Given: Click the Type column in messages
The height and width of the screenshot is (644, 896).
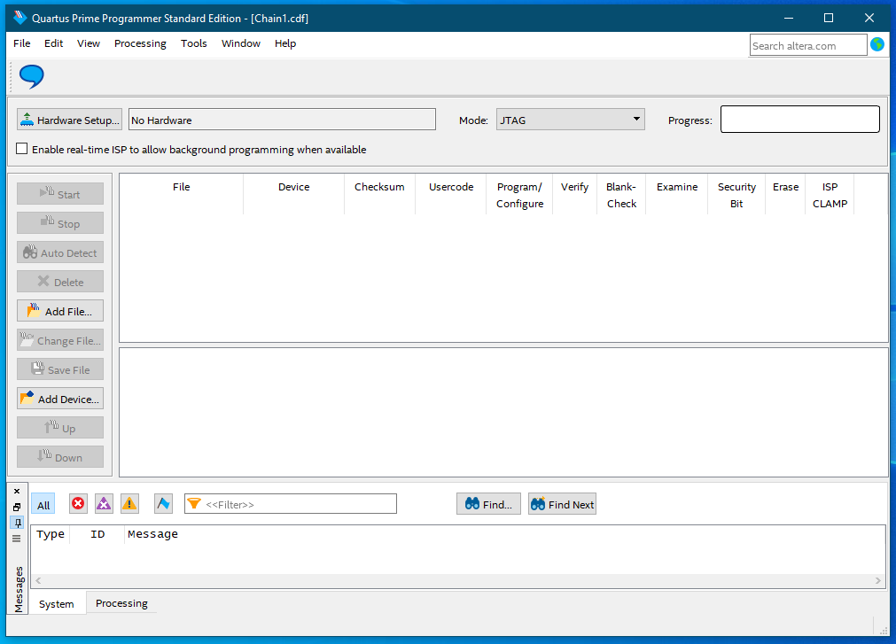Looking at the screenshot, I should point(51,534).
